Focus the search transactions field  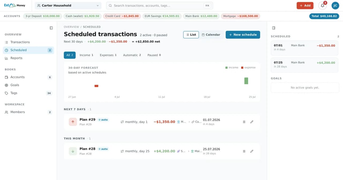(159, 6)
